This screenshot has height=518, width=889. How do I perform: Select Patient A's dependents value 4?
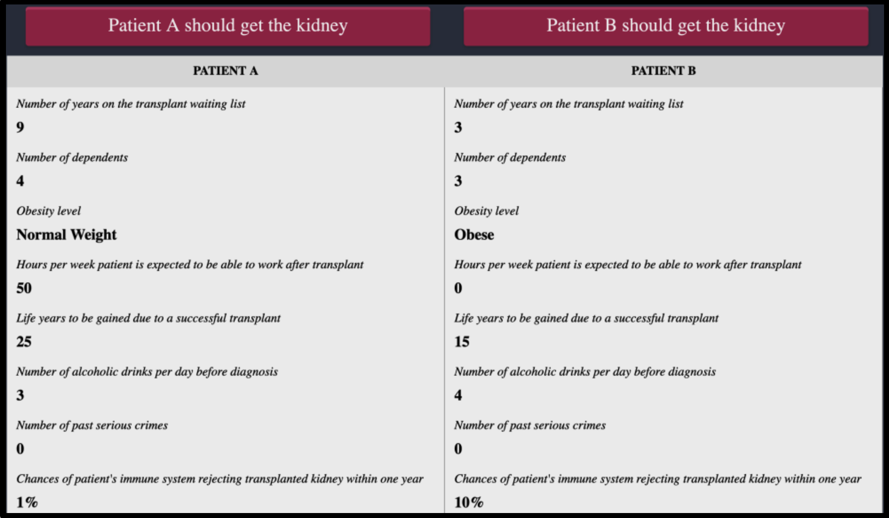point(20,181)
